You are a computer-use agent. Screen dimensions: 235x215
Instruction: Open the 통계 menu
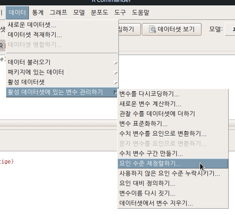[38, 13]
